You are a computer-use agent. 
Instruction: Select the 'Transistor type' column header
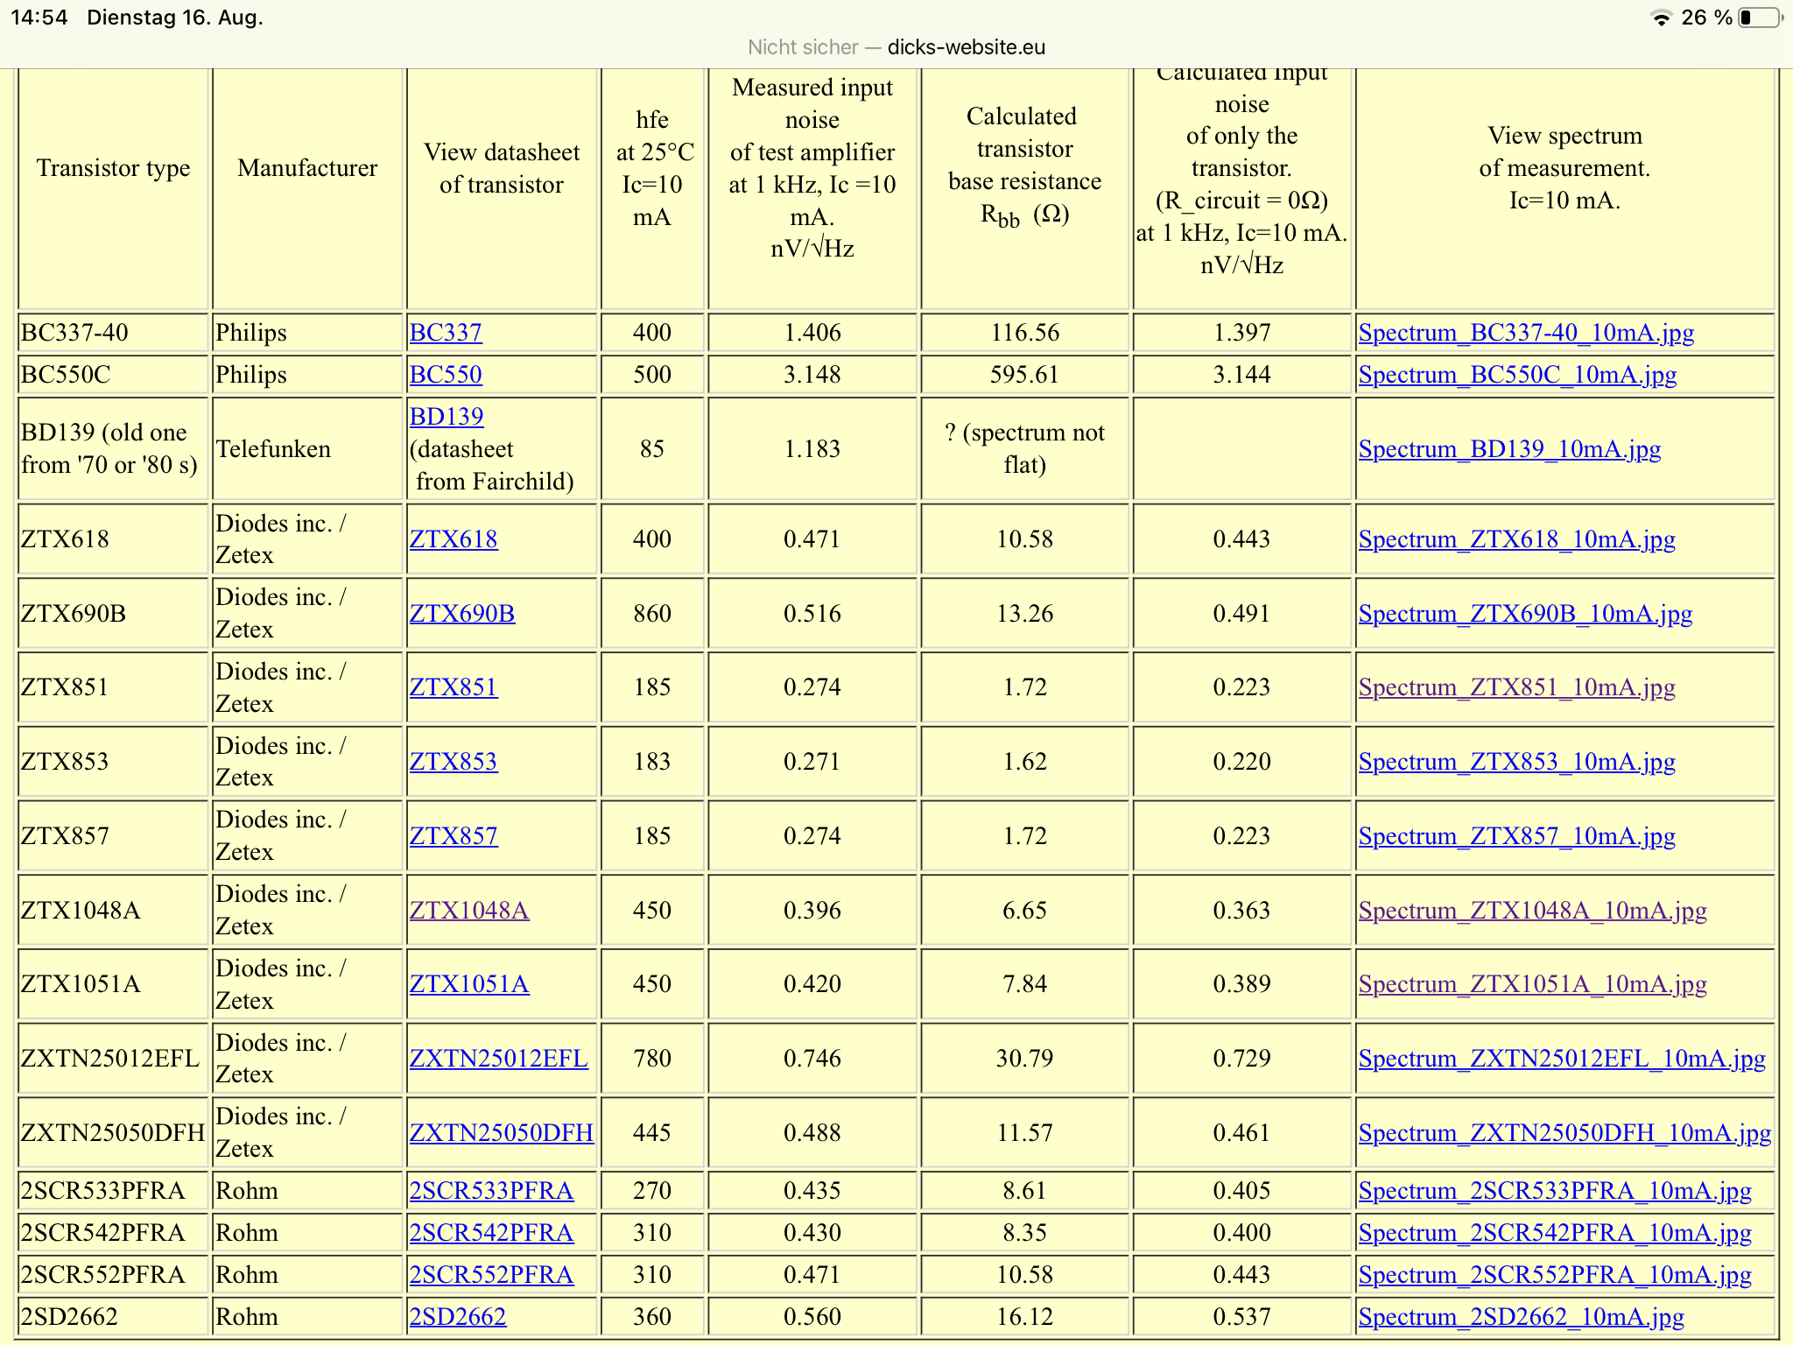(x=114, y=168)
